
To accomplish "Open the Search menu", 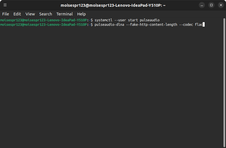I will click(x=45, y=14).
